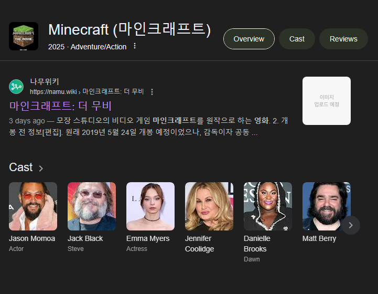Image resolution: width=378 pixels, height=294 pixels.
Task: Click the Jason Momoa name
Action: tap(32, 238)
